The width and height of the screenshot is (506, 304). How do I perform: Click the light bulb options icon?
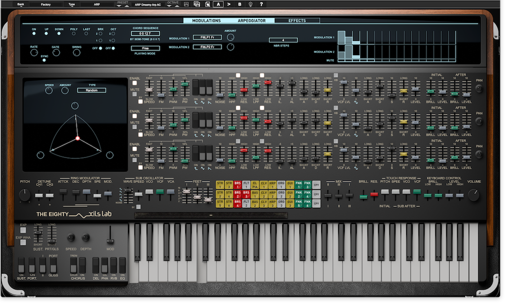coord(251,4)
